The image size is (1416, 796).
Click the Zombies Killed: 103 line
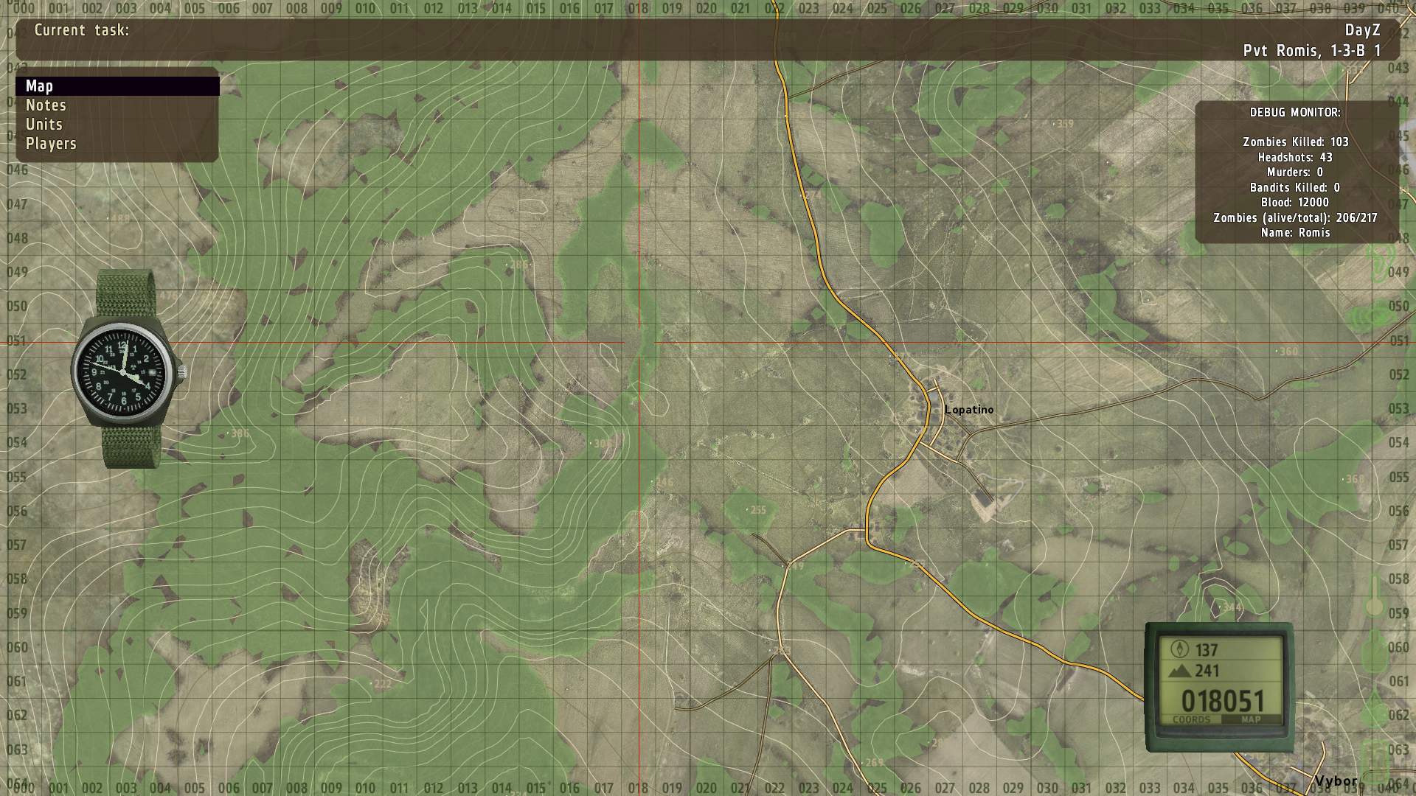click(x=1296, y=142)
